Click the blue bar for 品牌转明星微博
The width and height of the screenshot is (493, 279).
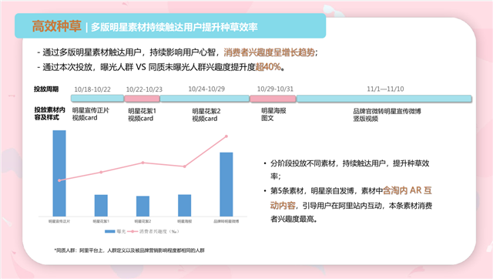coord(226,184)
